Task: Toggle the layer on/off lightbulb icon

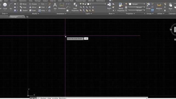Action: 81,4
